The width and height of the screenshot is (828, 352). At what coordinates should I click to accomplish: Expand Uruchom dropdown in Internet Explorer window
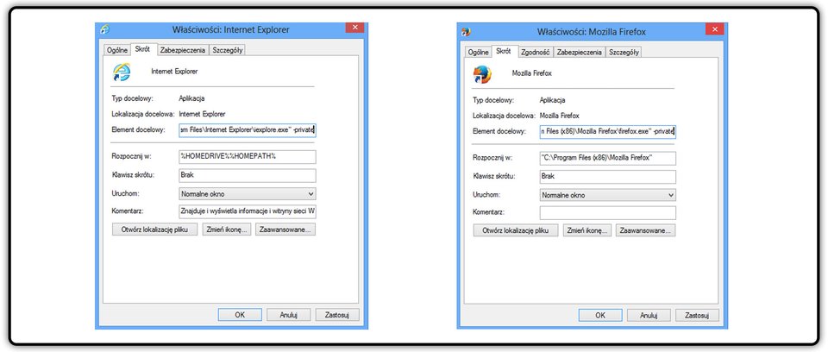point(248,194)
